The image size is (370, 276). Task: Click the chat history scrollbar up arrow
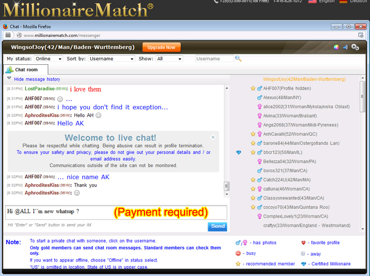point(227,88)
